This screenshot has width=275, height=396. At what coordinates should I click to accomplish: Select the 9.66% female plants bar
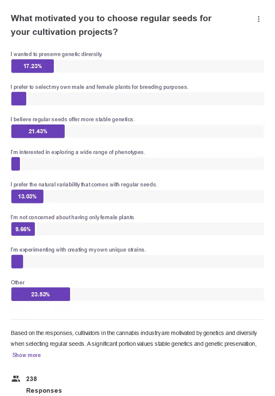click(x=23, y=229)
